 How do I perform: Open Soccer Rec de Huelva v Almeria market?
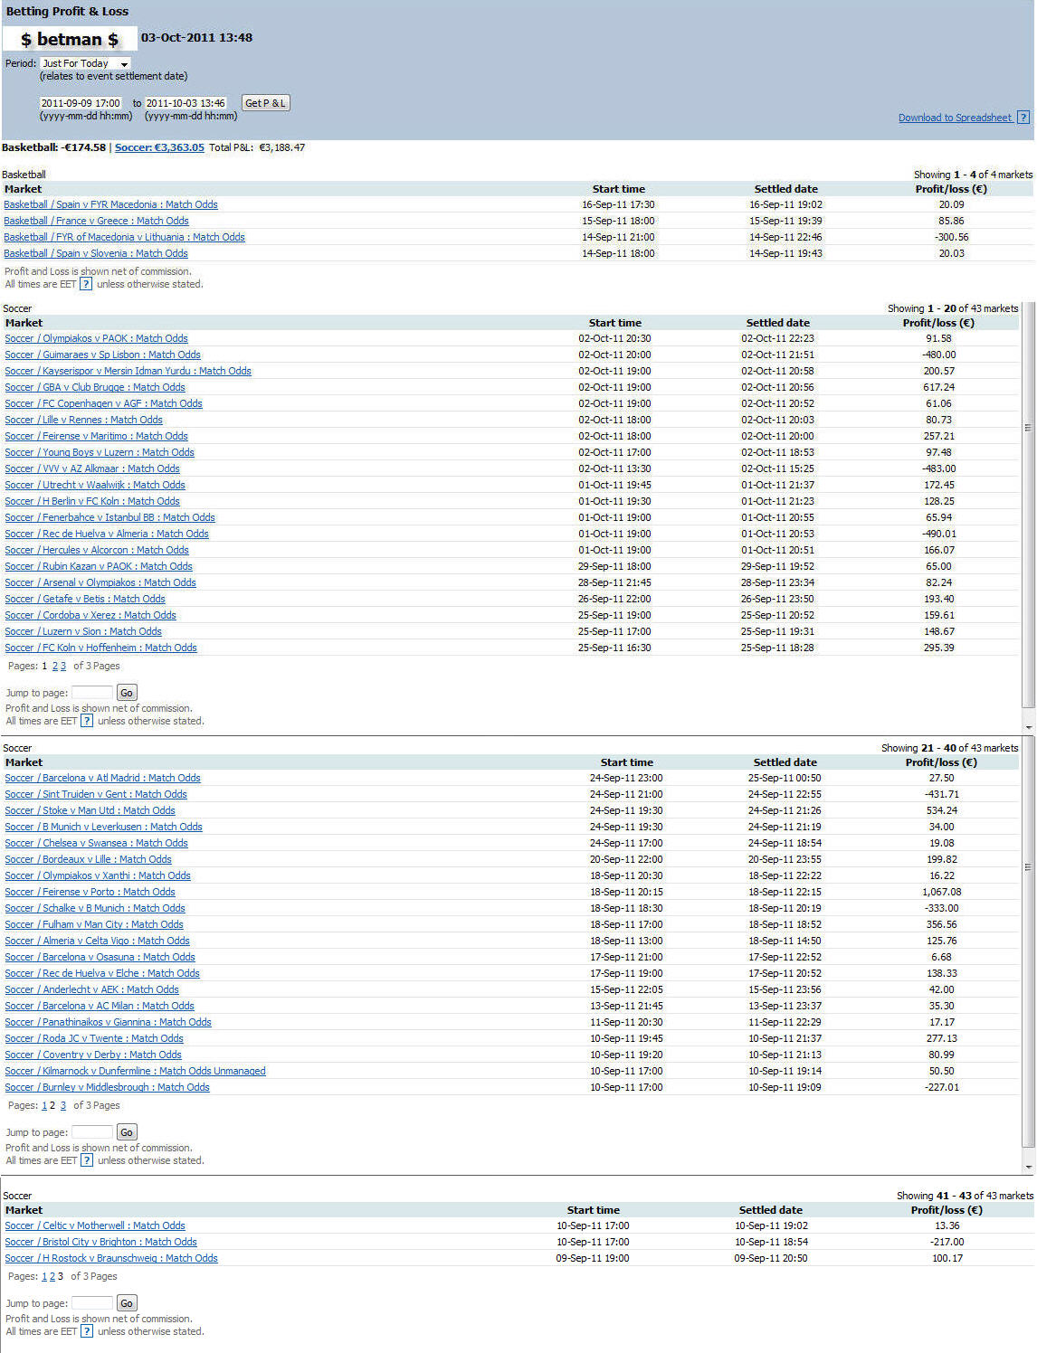click(x=107, y=534)
